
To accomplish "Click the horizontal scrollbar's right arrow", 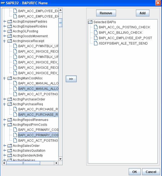I will [56, 163].
